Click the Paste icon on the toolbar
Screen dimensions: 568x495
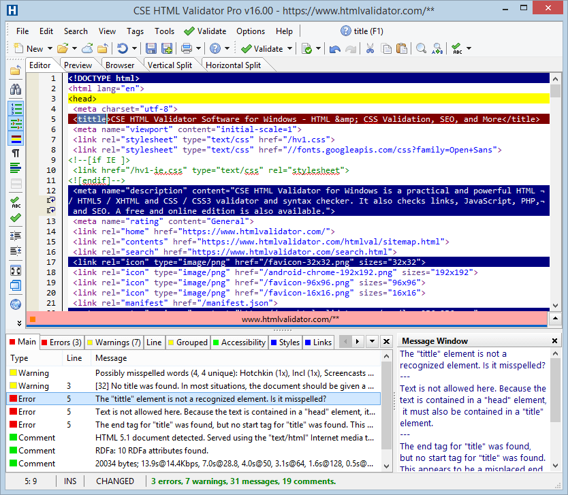400,49
